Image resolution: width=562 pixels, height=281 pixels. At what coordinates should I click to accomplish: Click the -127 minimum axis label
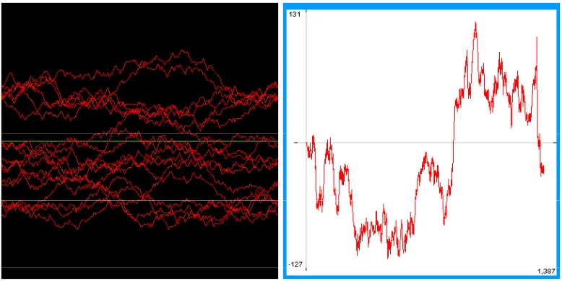point(296,264)
